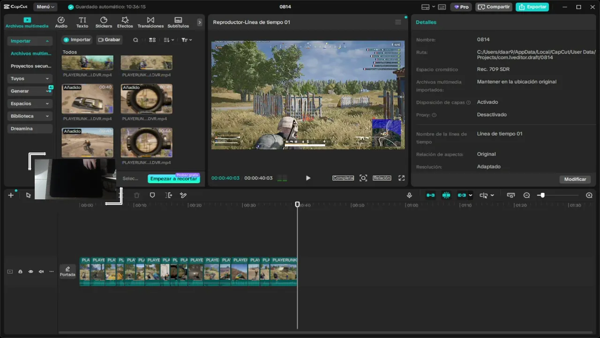The height and width of the screenshot is (338, 600).
Task: Switch to the Efectos tab
Action: pyautogui.click(x=125, y=22)
